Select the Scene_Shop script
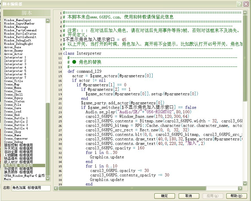Screen dimensions: 251x201 pyautogui.click(x=13, y=132)
